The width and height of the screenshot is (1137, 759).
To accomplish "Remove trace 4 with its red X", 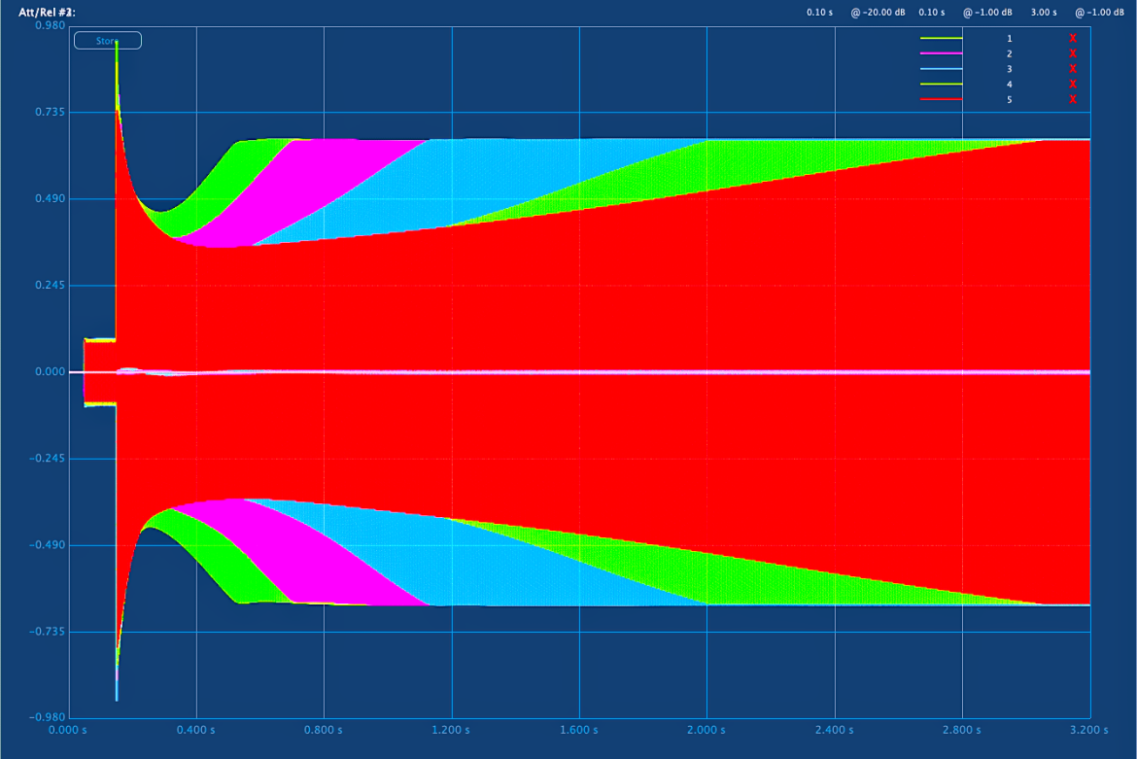I will click(1073, 85).
